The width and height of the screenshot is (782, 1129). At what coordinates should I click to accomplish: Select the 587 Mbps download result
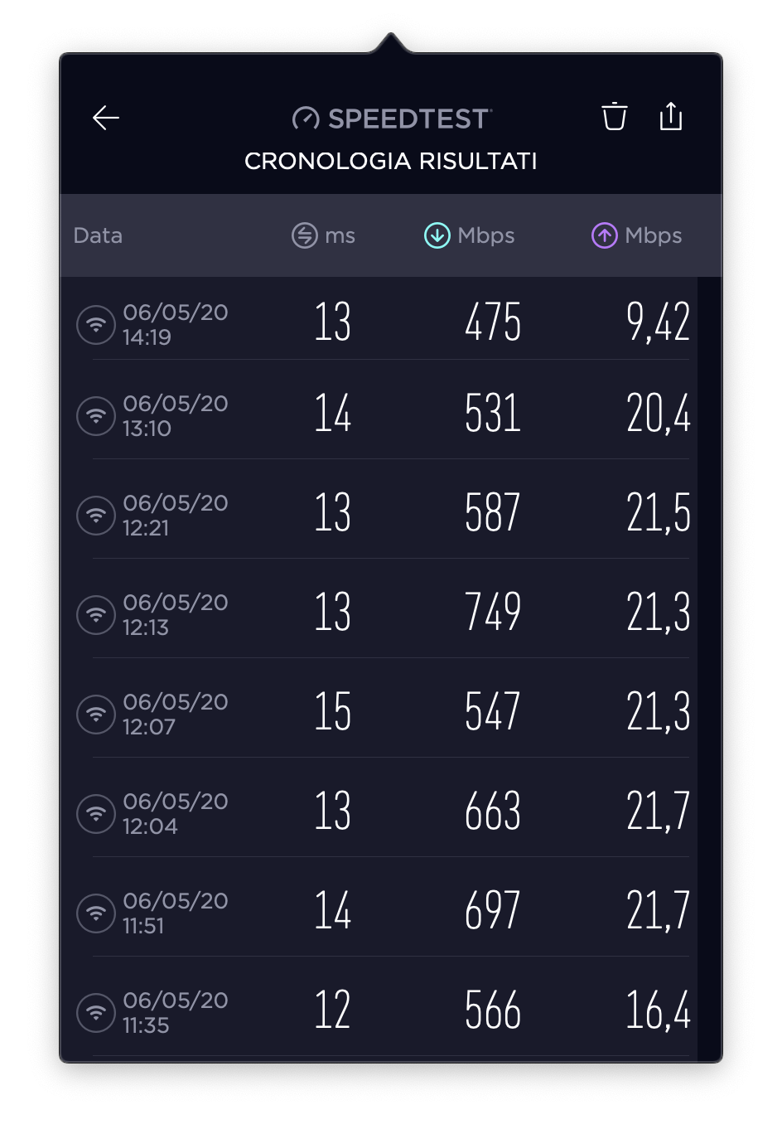[492, 513]
